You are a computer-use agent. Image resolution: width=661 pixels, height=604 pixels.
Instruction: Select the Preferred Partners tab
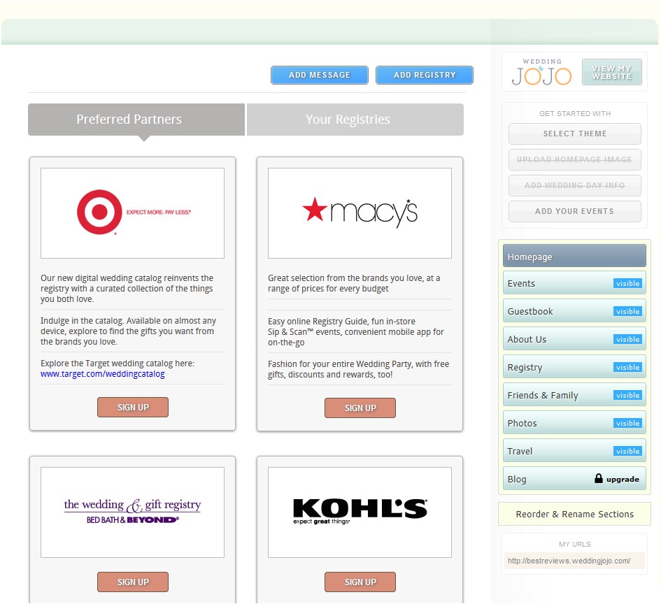click(x=136, y=120)
